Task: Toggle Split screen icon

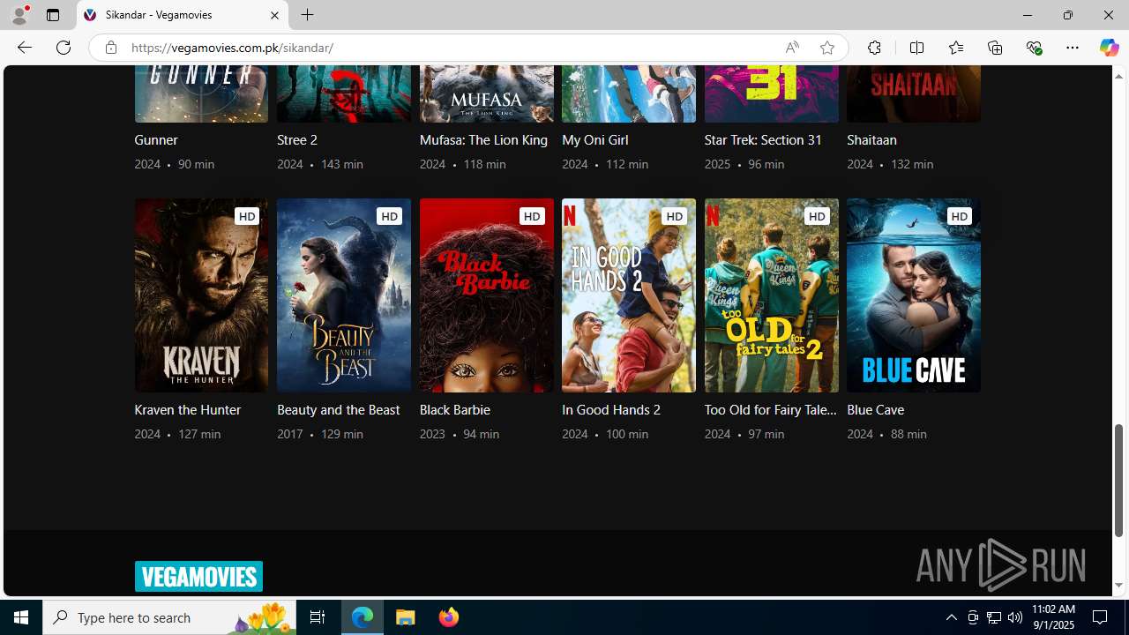Action: 916,48
